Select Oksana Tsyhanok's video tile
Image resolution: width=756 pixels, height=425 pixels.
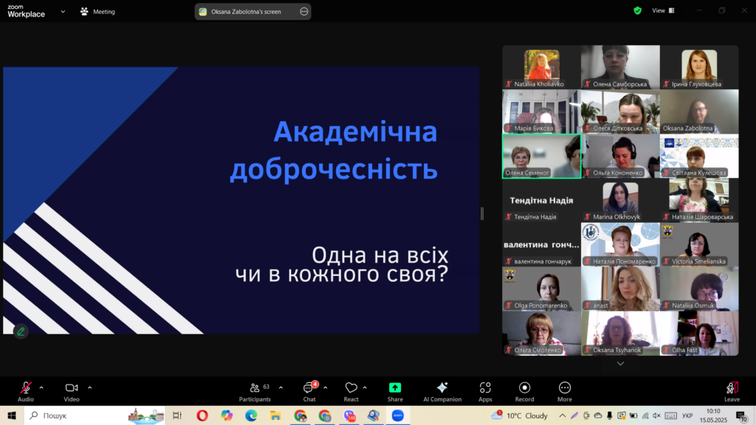tap(620, 334)
